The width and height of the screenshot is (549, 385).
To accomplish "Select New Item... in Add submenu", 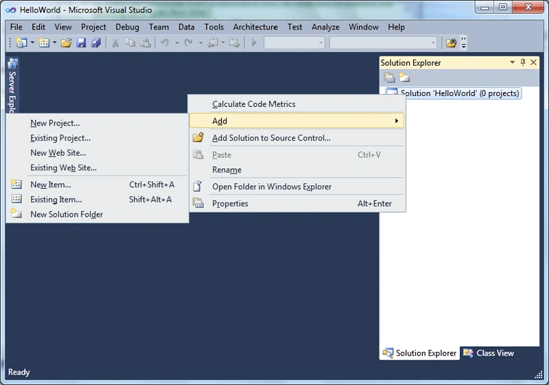I will point(97,185).
